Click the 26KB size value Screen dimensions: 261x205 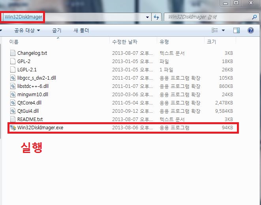pyautogui.click(x=227, y=70)
